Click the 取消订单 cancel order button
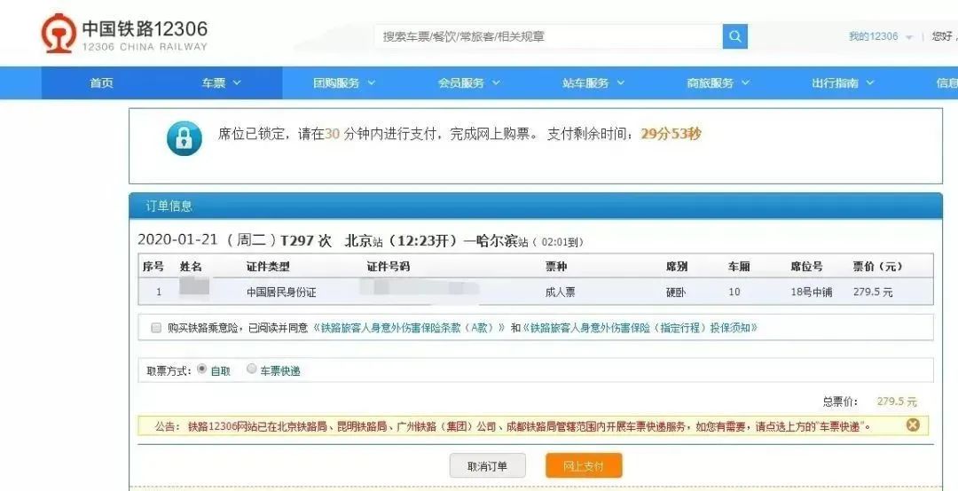Viewport: 958px width, 491px height. click(487, 466)
